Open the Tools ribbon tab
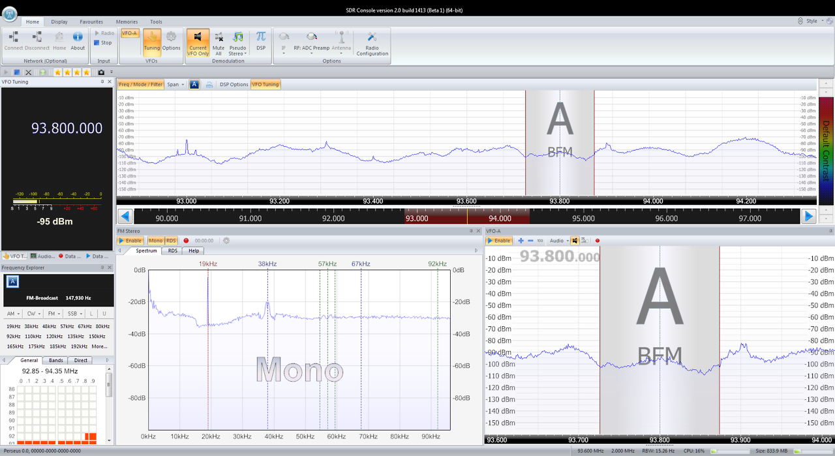The height and width of the screenshot is (456, 835). point(156,22)
